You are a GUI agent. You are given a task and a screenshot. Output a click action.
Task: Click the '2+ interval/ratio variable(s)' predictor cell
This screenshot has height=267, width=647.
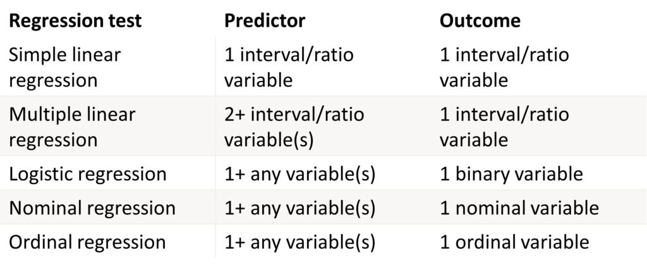coord(294,127)
